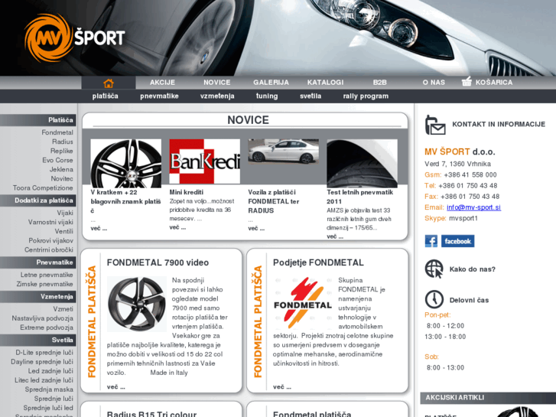Select the pnevmatike submenu item
Image resolution: width=556 pixels, height=417 pixels.
pyautogui.click(x=159, y=96)
